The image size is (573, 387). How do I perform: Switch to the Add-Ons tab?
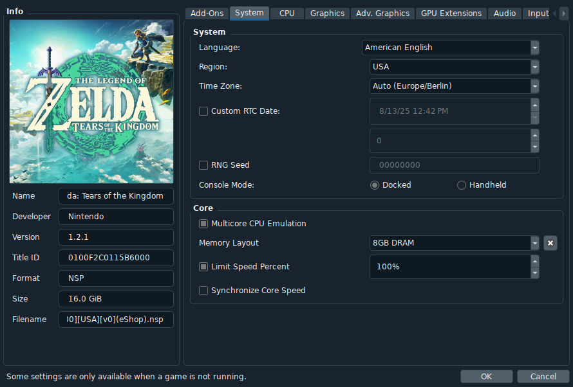(x=207, y=14)
